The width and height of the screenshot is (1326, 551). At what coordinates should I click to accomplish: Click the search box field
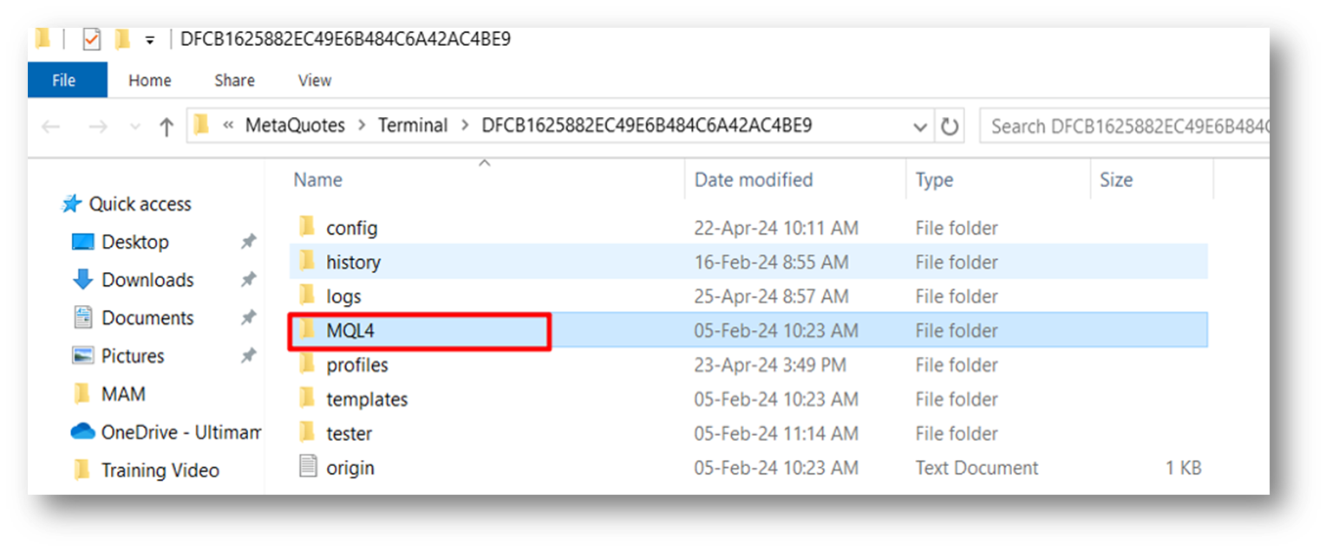(1125, 126)
